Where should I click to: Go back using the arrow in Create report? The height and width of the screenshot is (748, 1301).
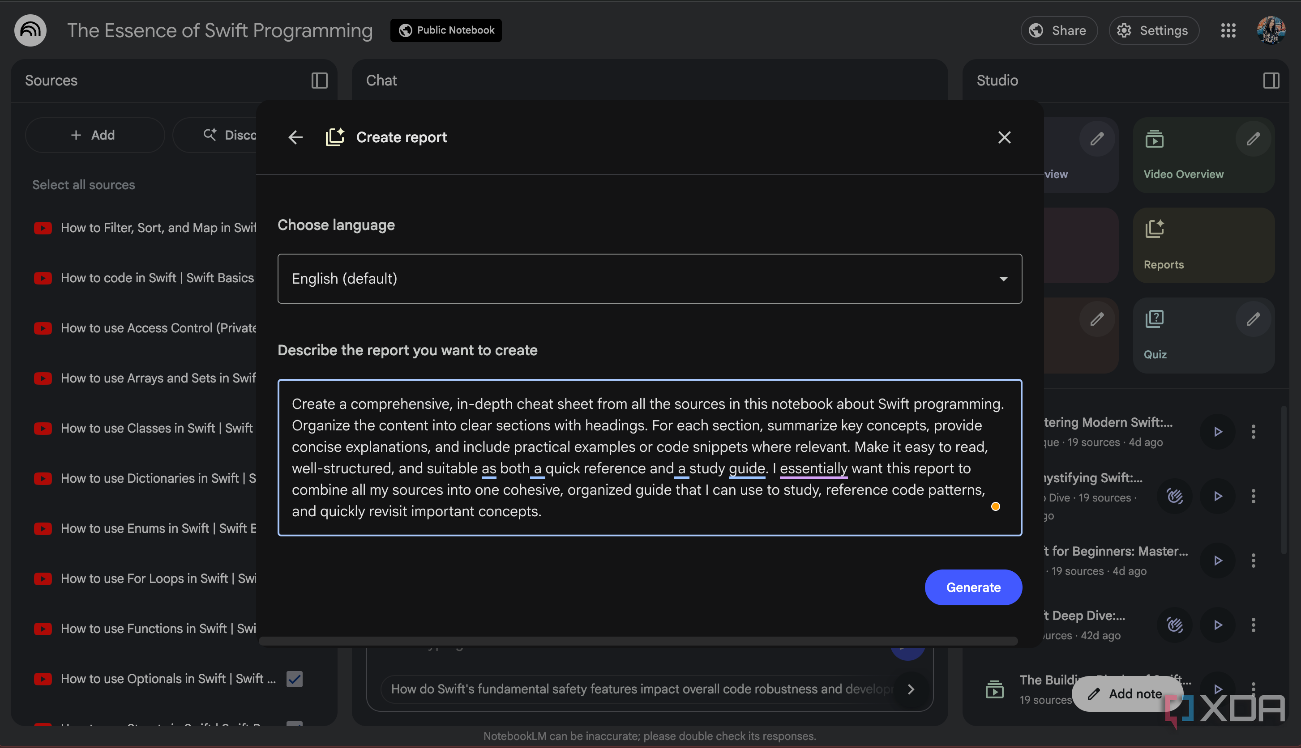coord(295,137)
